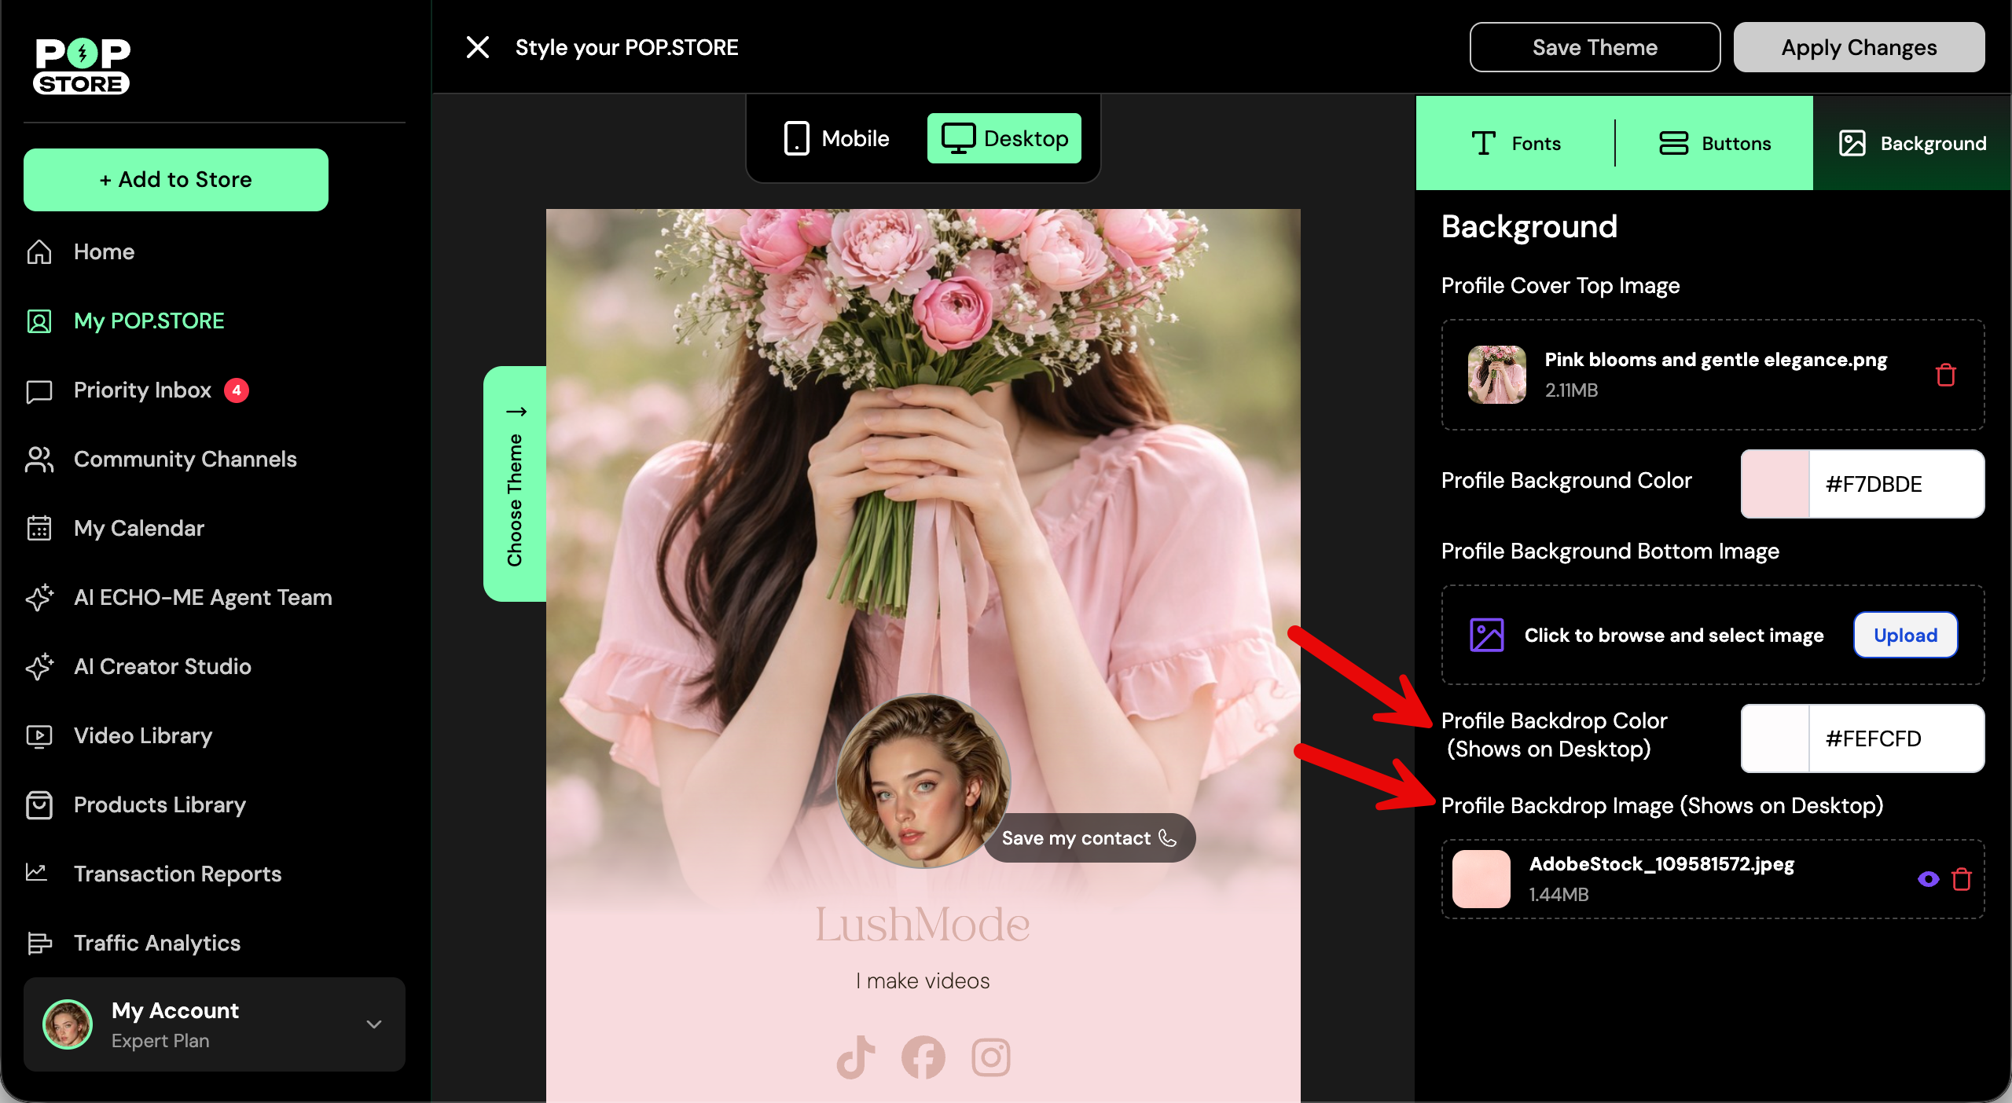The height and width of the screenshot is (1103, 2012).
Task: Click the Instagram icon in preview
Action: [x=990, y=1057]
